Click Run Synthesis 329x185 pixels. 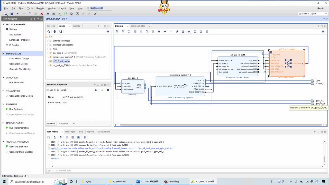(16, 109)
